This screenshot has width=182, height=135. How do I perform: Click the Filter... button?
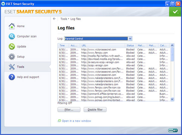pyautogui.click(x=69, y=110)
